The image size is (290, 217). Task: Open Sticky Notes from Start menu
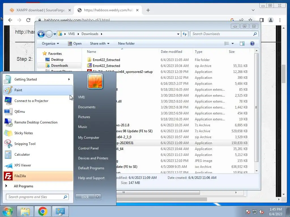tap(38, 133)
